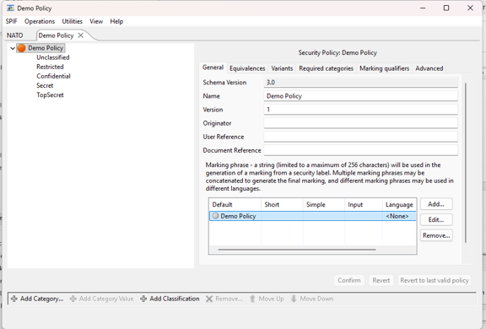This screenshot has height=329, width=486.
Task: Open the Help menu
Action: pyautogui.click(x=116, y=21)
